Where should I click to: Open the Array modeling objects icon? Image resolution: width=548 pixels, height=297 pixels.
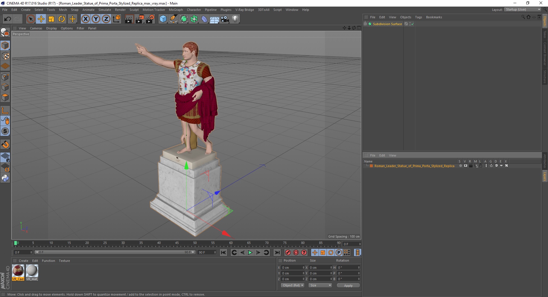(194, 19)
